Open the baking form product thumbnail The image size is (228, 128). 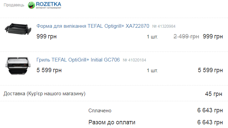tap(18, 29)
